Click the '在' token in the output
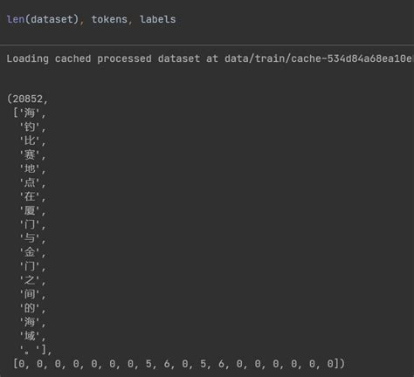 [x=30, y=196]
